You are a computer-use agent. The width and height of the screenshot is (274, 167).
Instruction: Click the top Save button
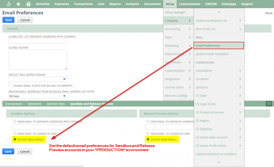[9, 20]
